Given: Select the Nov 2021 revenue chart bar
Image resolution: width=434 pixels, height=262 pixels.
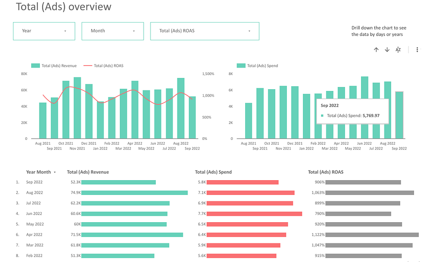Looking at the screenshot, I should coord(77,108).
